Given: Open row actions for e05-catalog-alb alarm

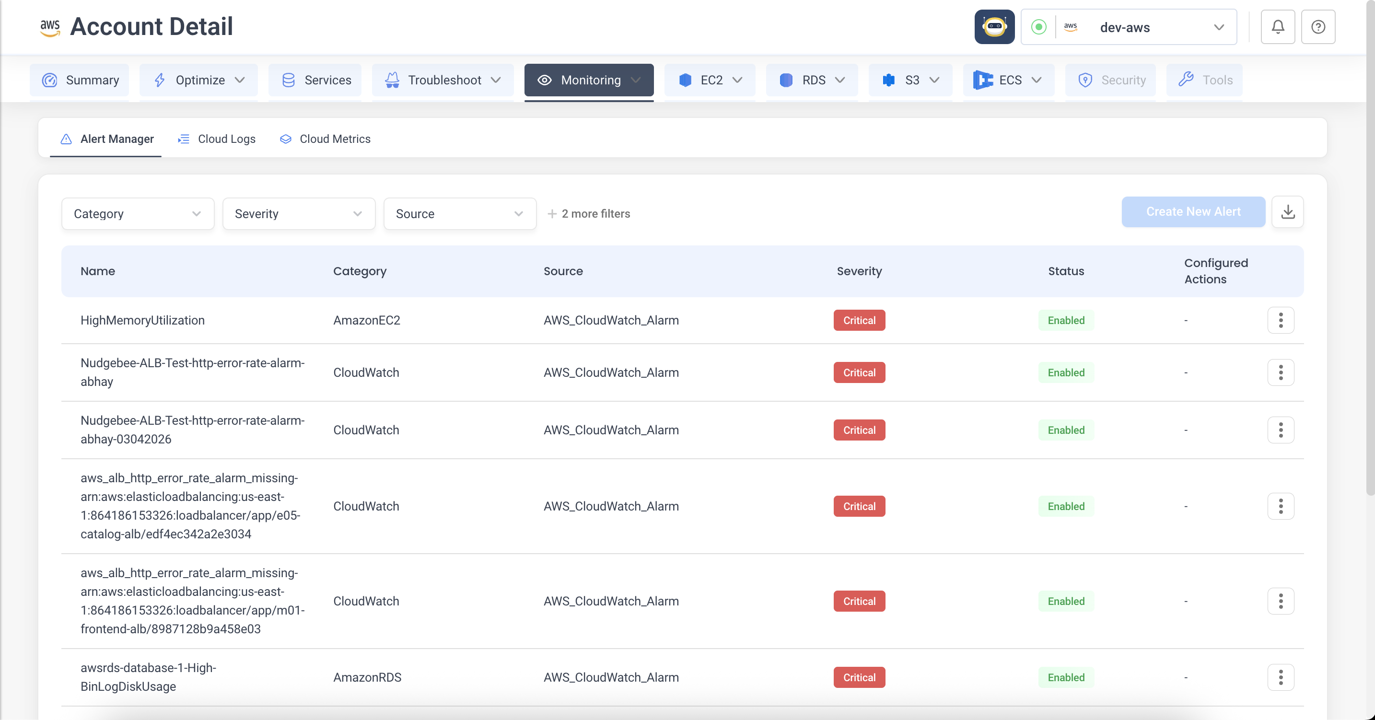Looking at the screenshot, I should coord(1281,507).
